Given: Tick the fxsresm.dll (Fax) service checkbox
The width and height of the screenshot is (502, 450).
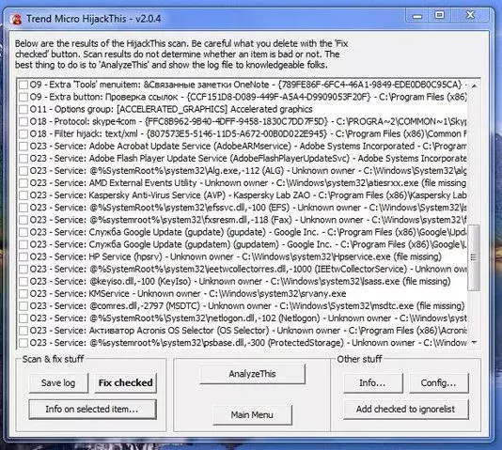Looking at the screenshot, I should point(24,220).
